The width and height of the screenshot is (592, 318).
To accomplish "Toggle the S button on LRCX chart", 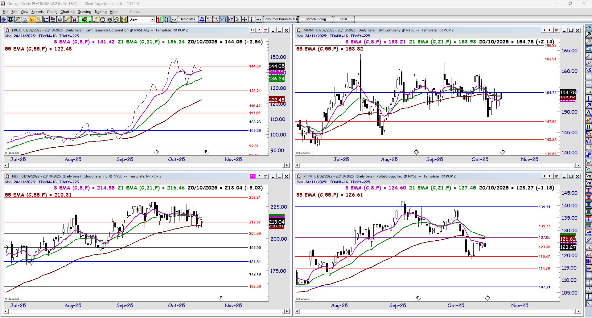I will pyautogui.click(x=253, y=30).
